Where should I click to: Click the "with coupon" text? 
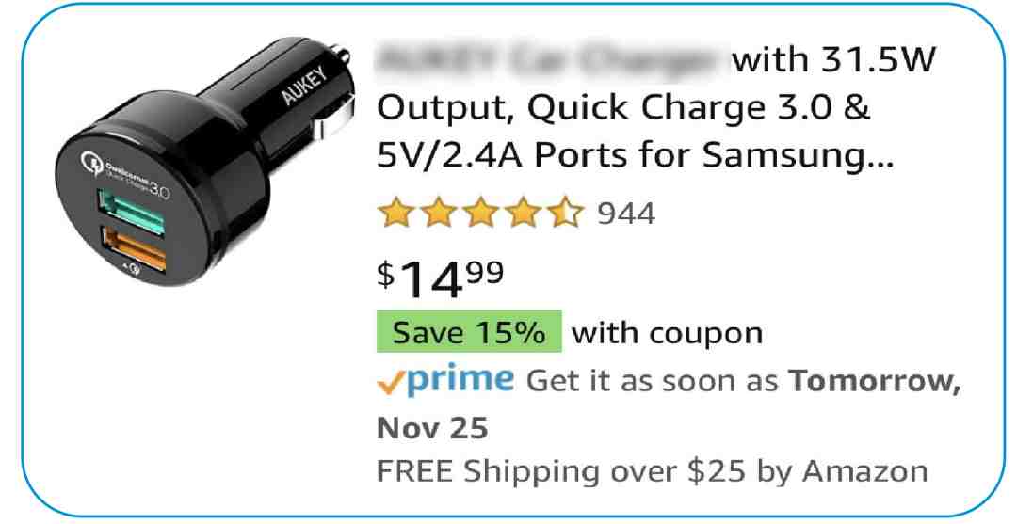click(x=668, y=333)
